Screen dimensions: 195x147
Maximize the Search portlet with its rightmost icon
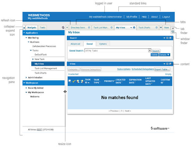coord(170,38)
